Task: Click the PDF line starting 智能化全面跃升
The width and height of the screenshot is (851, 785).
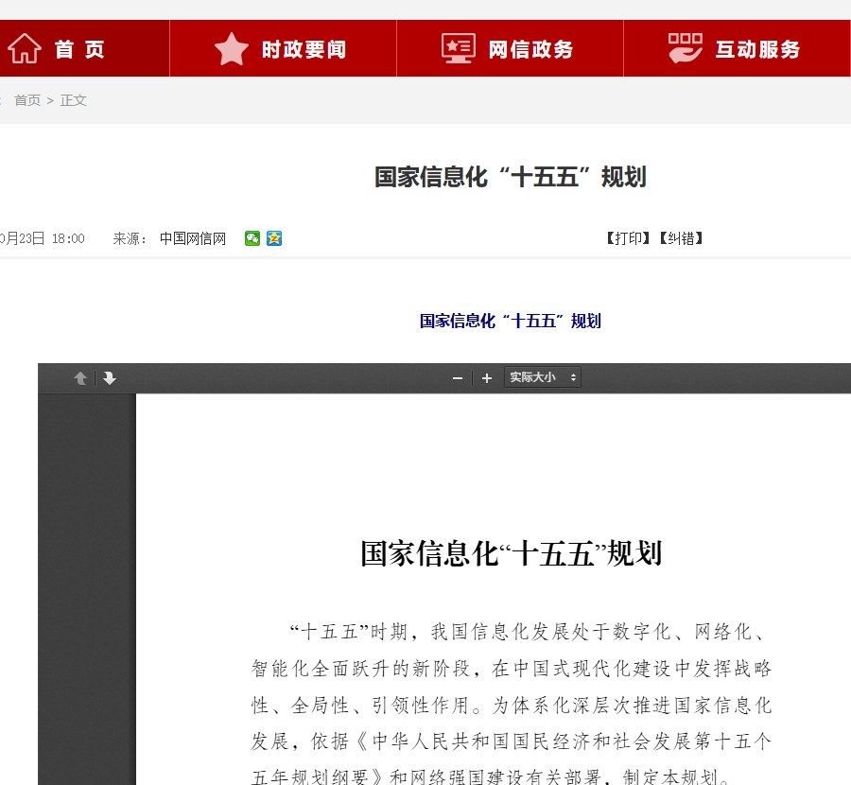Action: click(512, 669)
